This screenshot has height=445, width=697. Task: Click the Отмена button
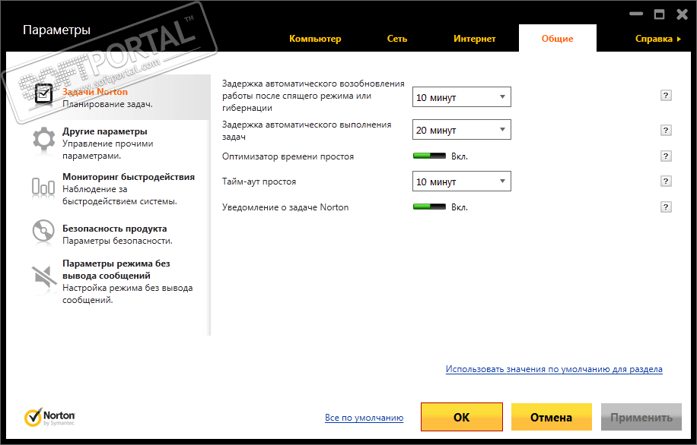[x=551, y=417]
